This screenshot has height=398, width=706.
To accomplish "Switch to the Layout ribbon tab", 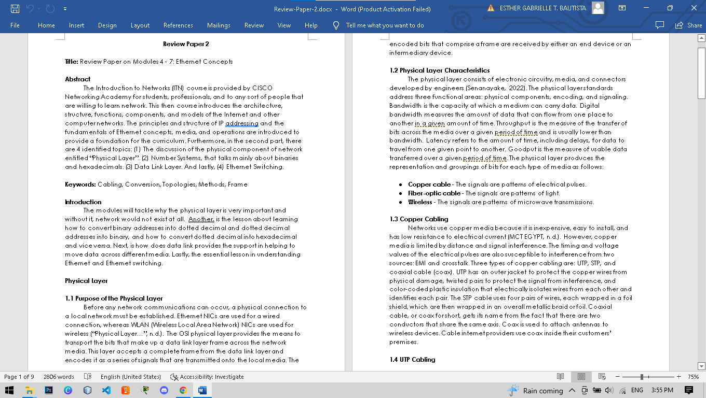I will pyautogui.click(x=140, y=25).
